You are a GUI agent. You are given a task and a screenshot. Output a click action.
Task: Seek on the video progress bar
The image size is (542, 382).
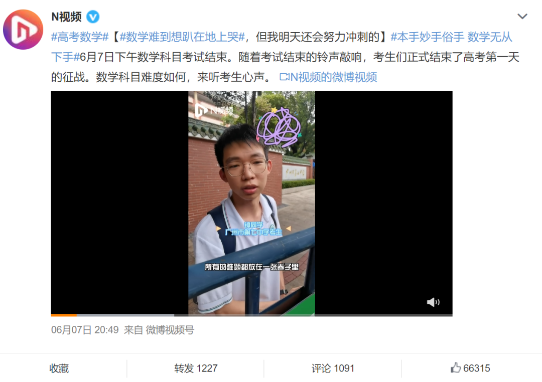click(x=251, y=315)
